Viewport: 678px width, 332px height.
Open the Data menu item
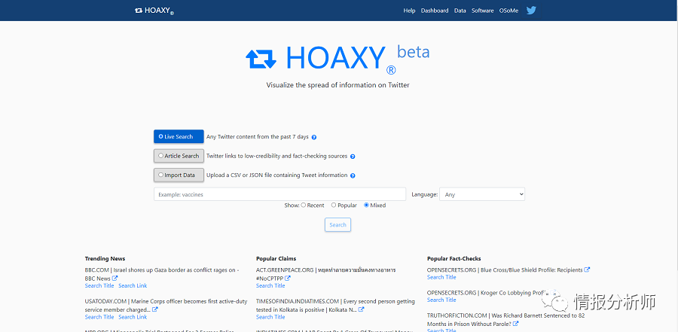pos(460,11)
